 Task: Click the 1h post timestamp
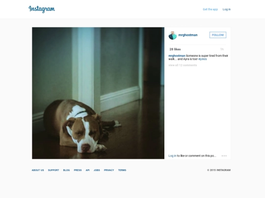tap(222, 49)
